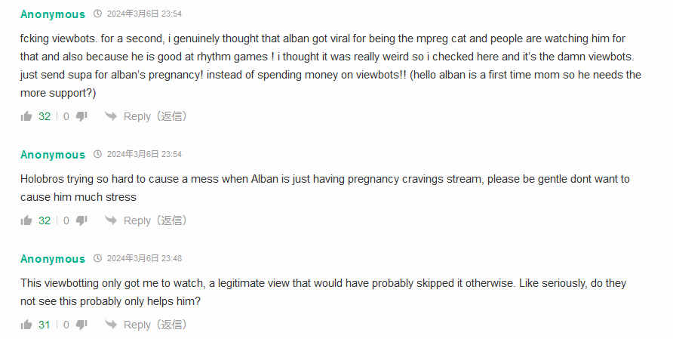Reply (返信) to the Holobros comment

[155, 220]
